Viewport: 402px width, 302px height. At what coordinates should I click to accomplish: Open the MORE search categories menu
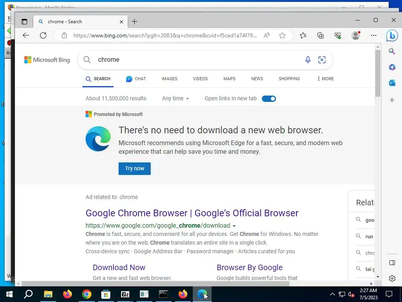click(325, 79)
